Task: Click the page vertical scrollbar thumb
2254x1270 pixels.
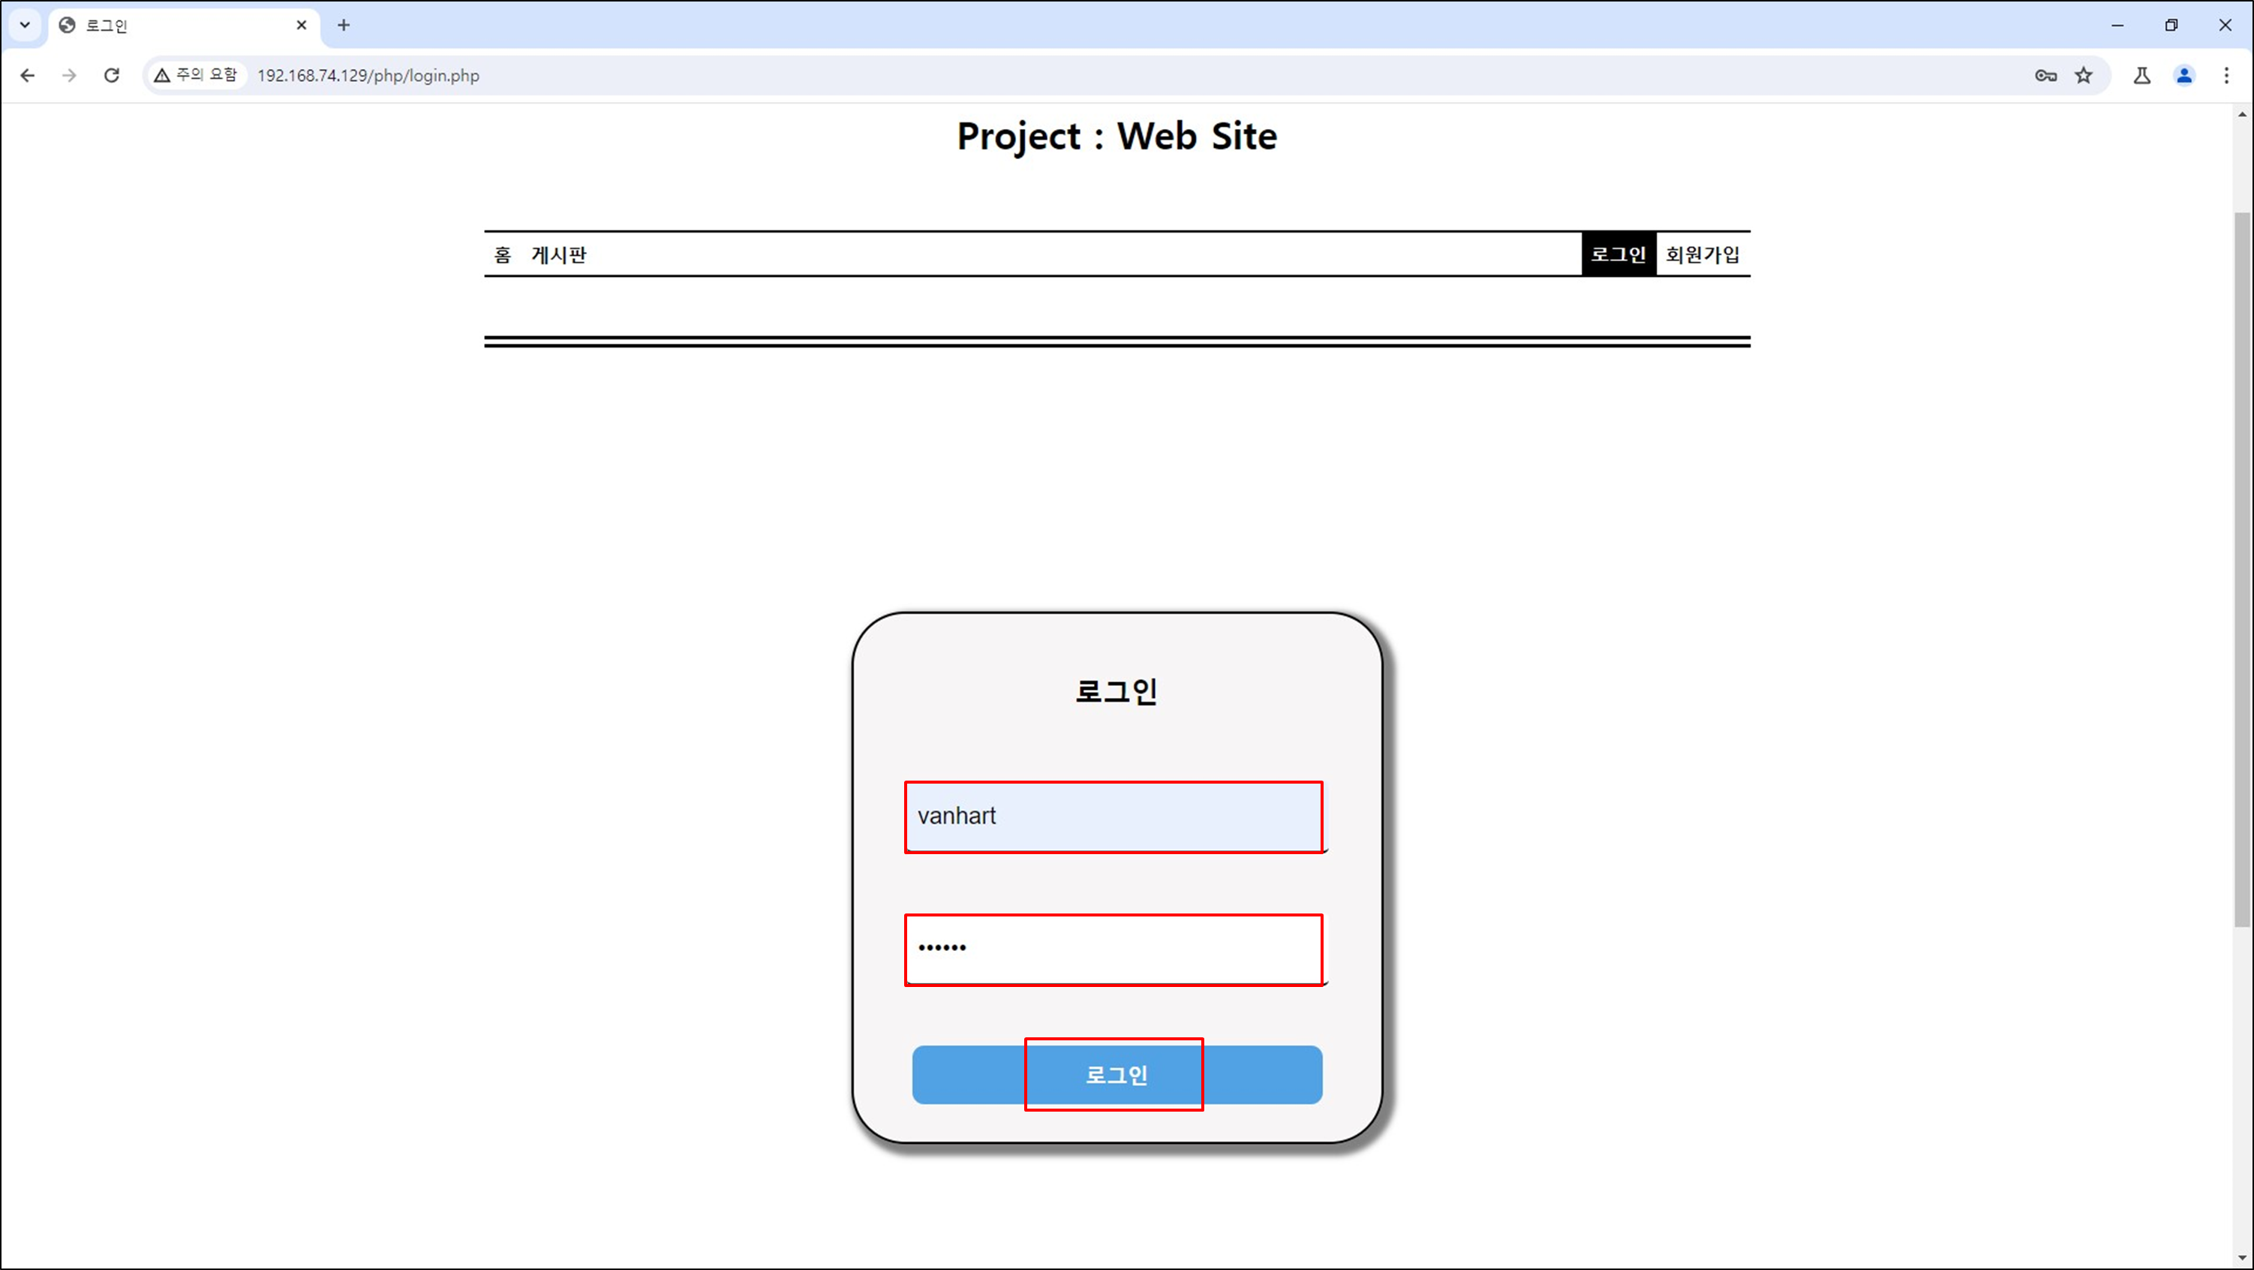Action: coord(2243,569)
